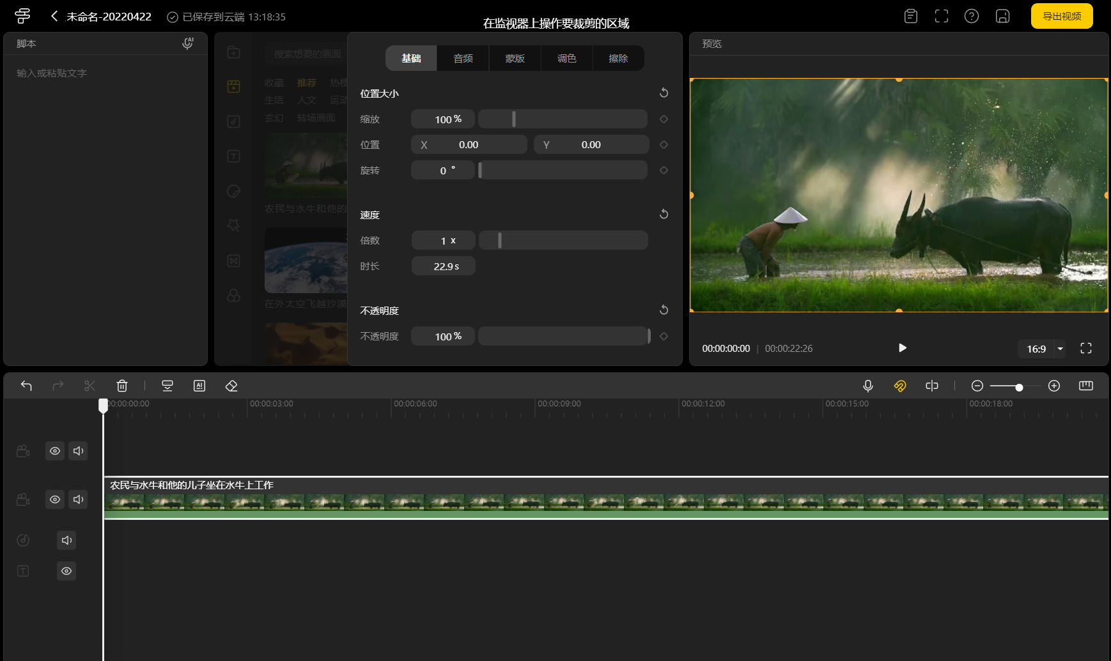Toggle visibility of top video track
Viewport: 1111px width, 661px height.
55,451
